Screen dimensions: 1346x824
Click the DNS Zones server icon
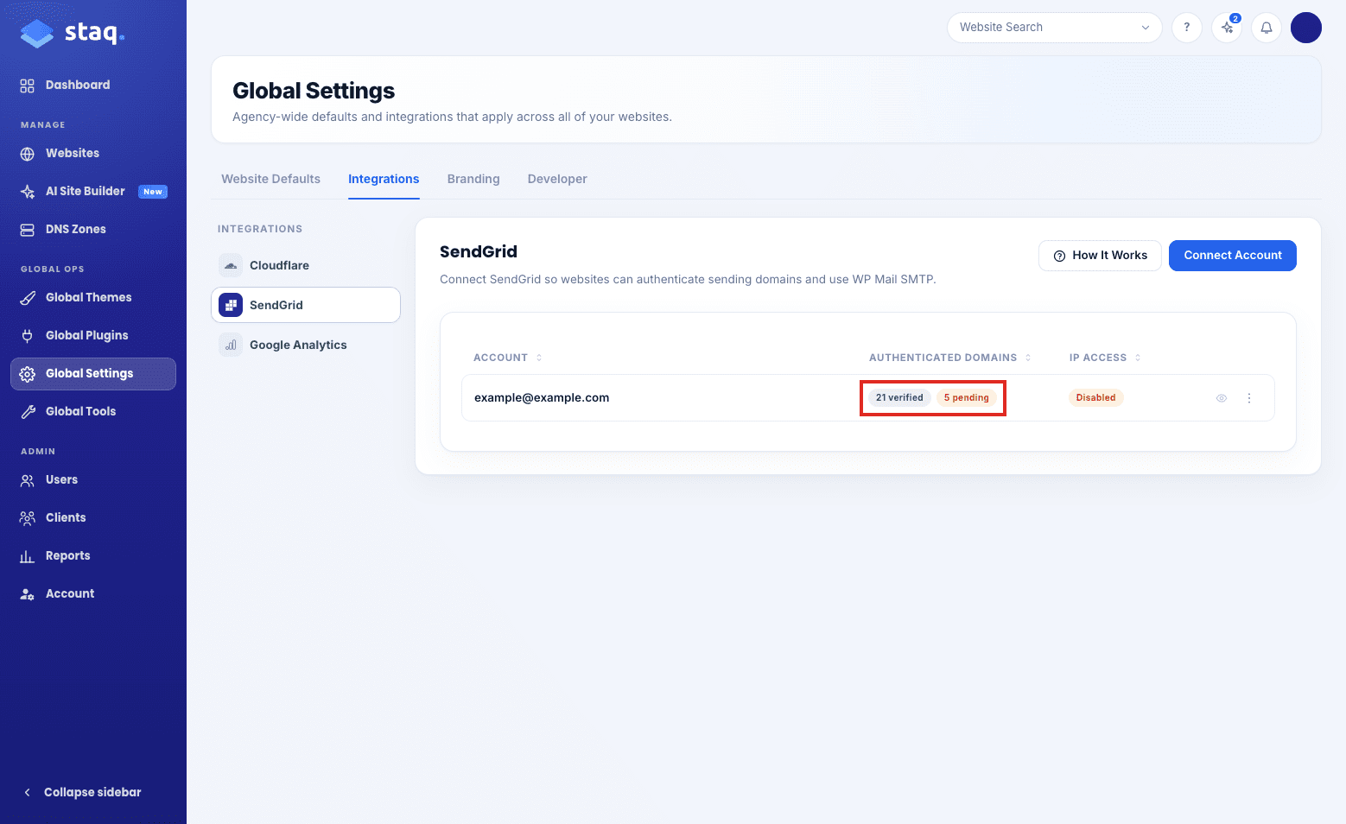coord(28,230)
